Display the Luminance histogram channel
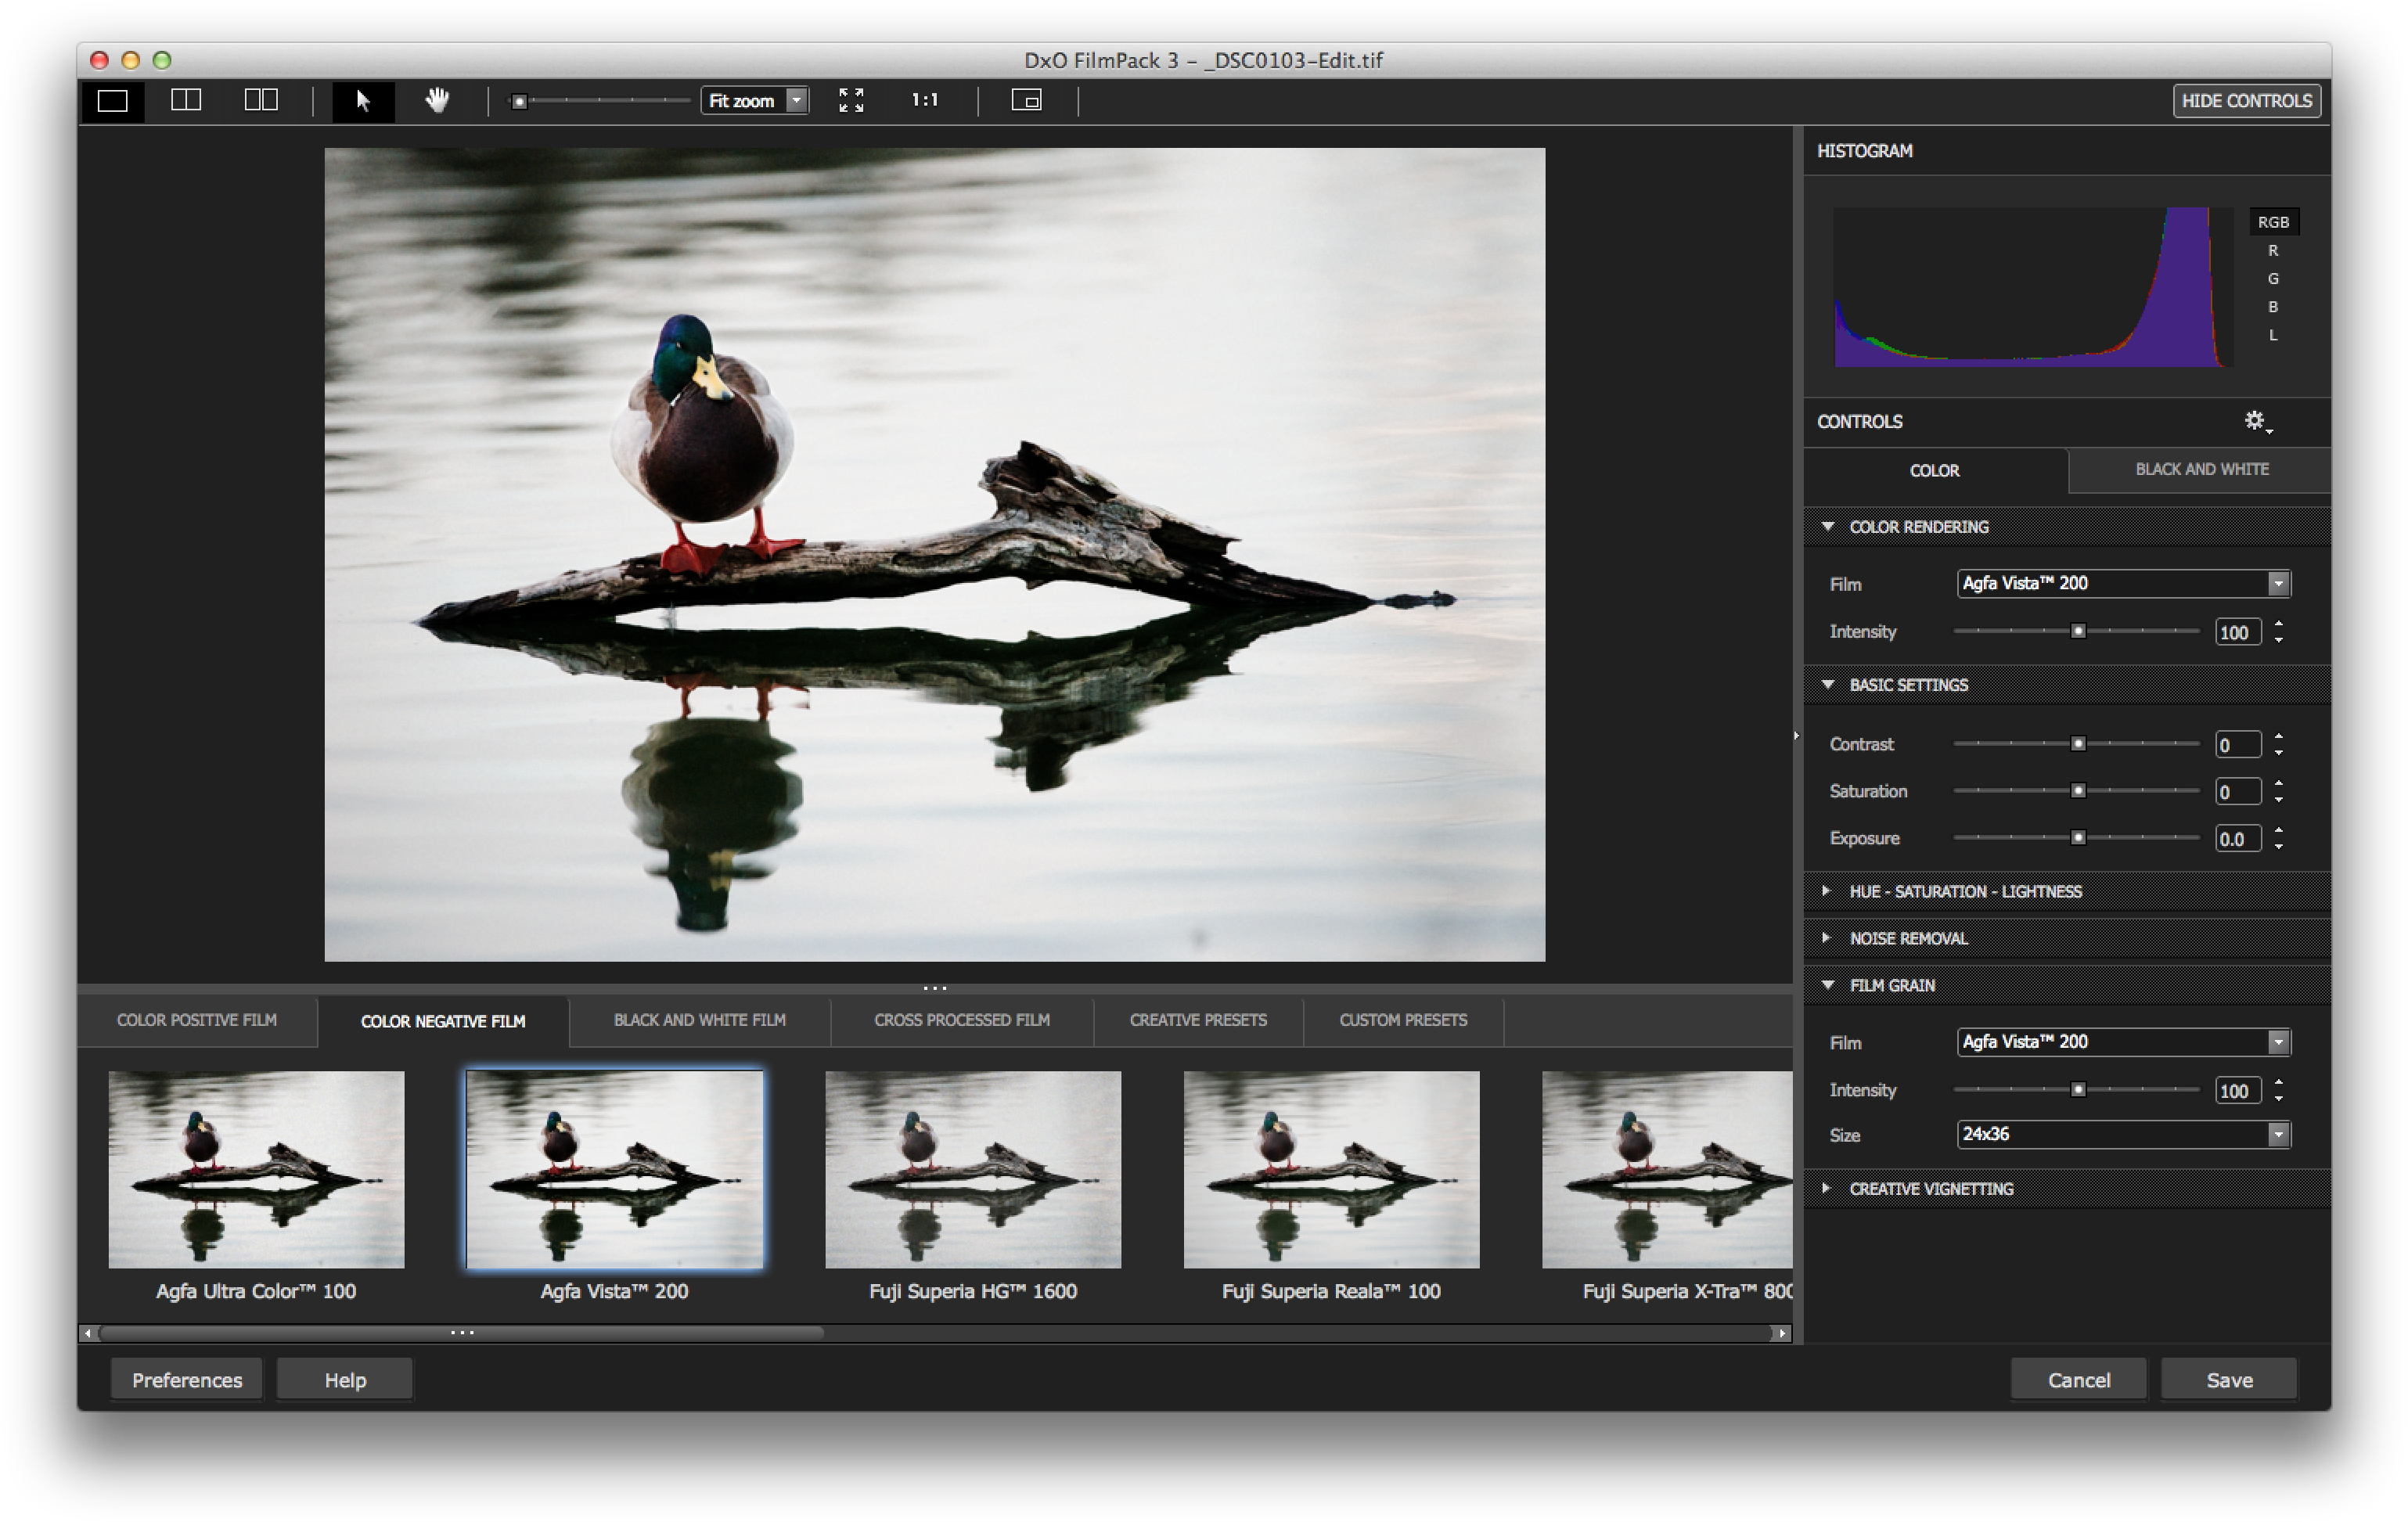Image resolution: width=2408 pixels, height=1522 pixels. [x=2274, y=335]
